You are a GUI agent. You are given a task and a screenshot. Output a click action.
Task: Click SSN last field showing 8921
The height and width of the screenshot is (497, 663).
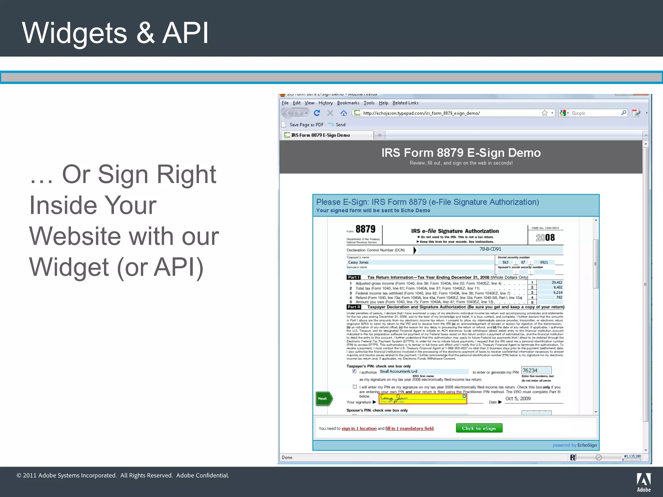tap(544, 262)
